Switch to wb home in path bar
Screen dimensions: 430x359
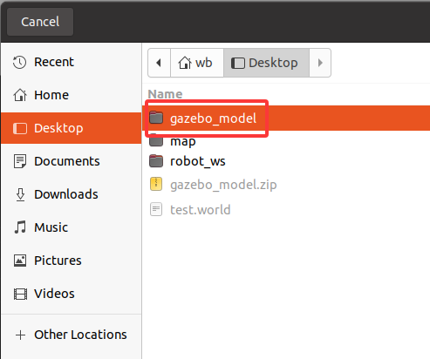197,63
